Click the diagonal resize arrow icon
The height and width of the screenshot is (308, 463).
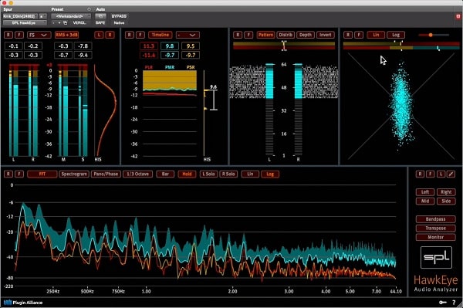pos(451,174)
